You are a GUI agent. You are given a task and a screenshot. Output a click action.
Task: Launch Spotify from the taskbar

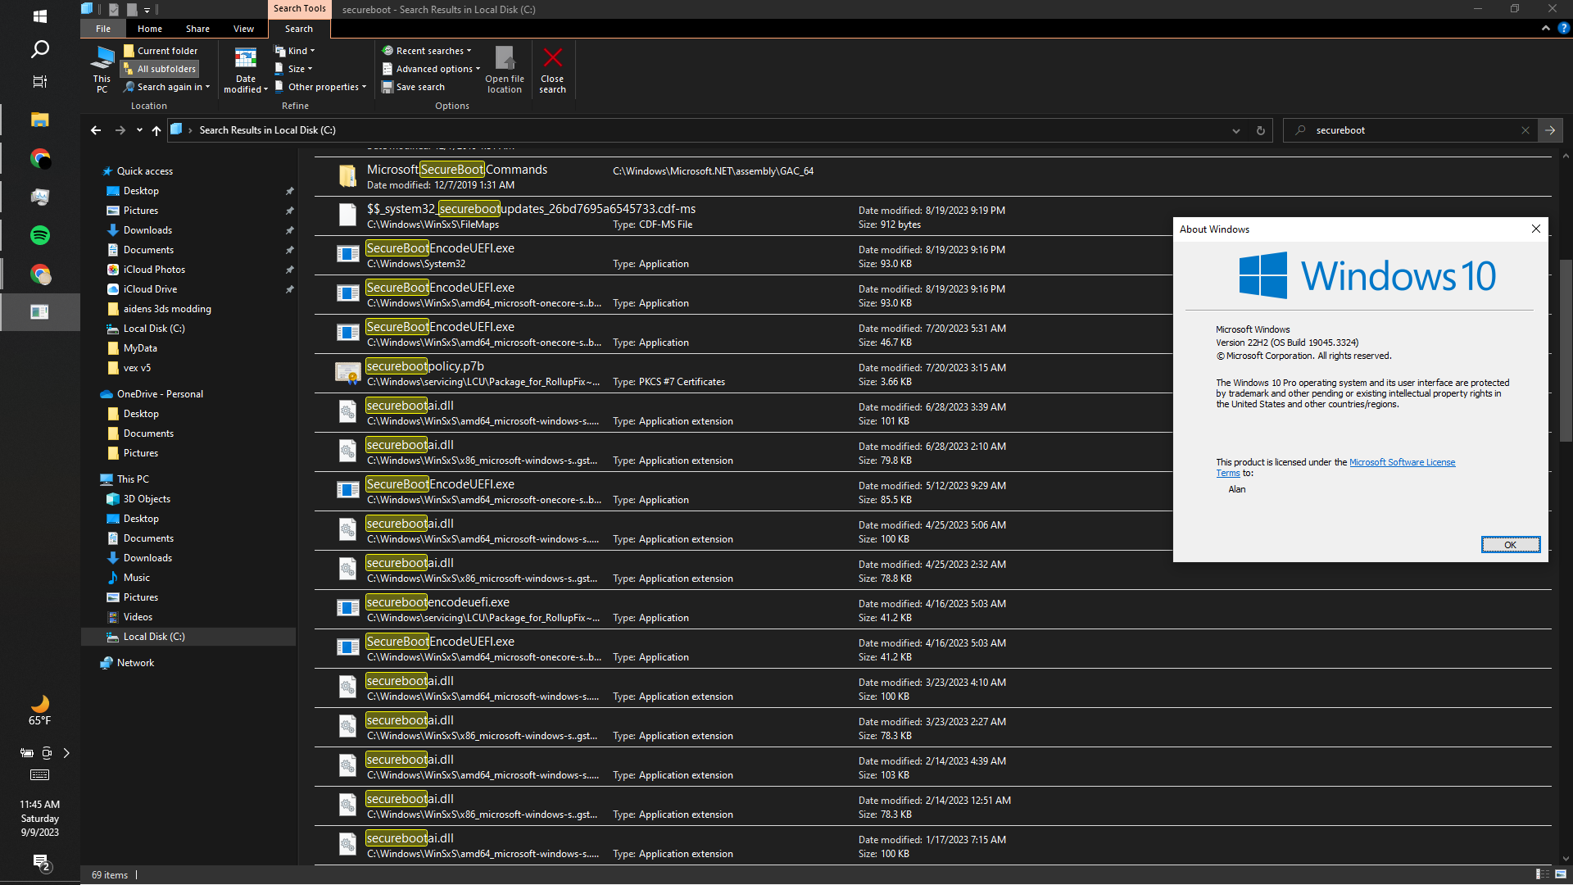39,235
